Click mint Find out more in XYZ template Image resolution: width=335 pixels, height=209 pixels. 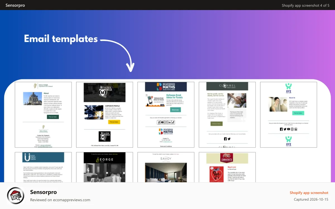click(x=298, y=113)
